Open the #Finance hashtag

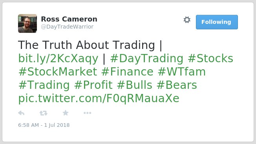(127, 72)
